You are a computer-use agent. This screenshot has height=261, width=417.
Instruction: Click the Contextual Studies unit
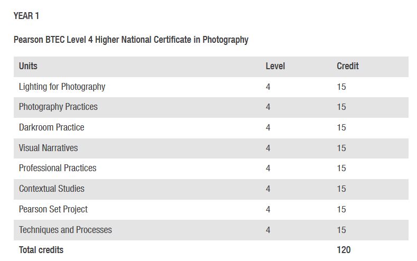(x=51, y=189)
